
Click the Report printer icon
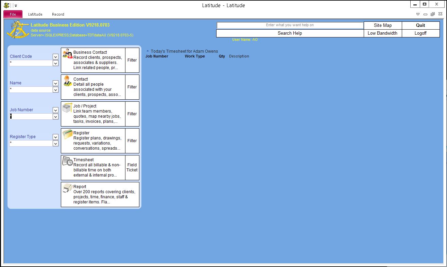pyautogui.click(x=68, y=188)
